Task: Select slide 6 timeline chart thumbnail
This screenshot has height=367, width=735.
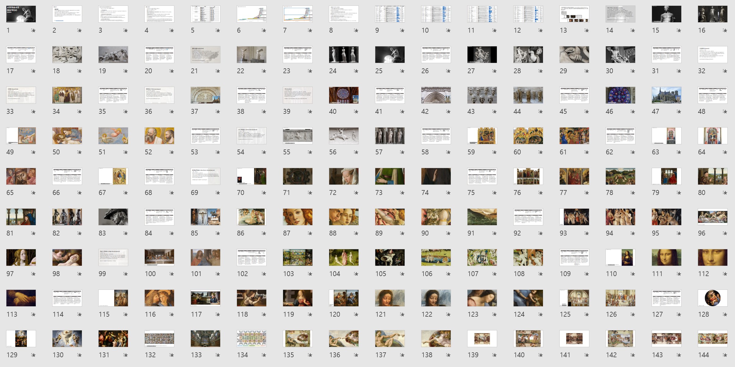Action: point(252,14)
